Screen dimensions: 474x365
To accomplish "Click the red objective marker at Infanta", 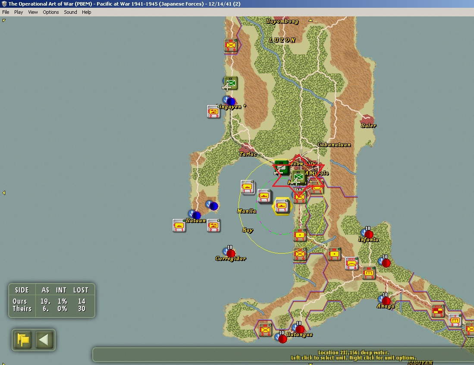I will coord(368,234).
